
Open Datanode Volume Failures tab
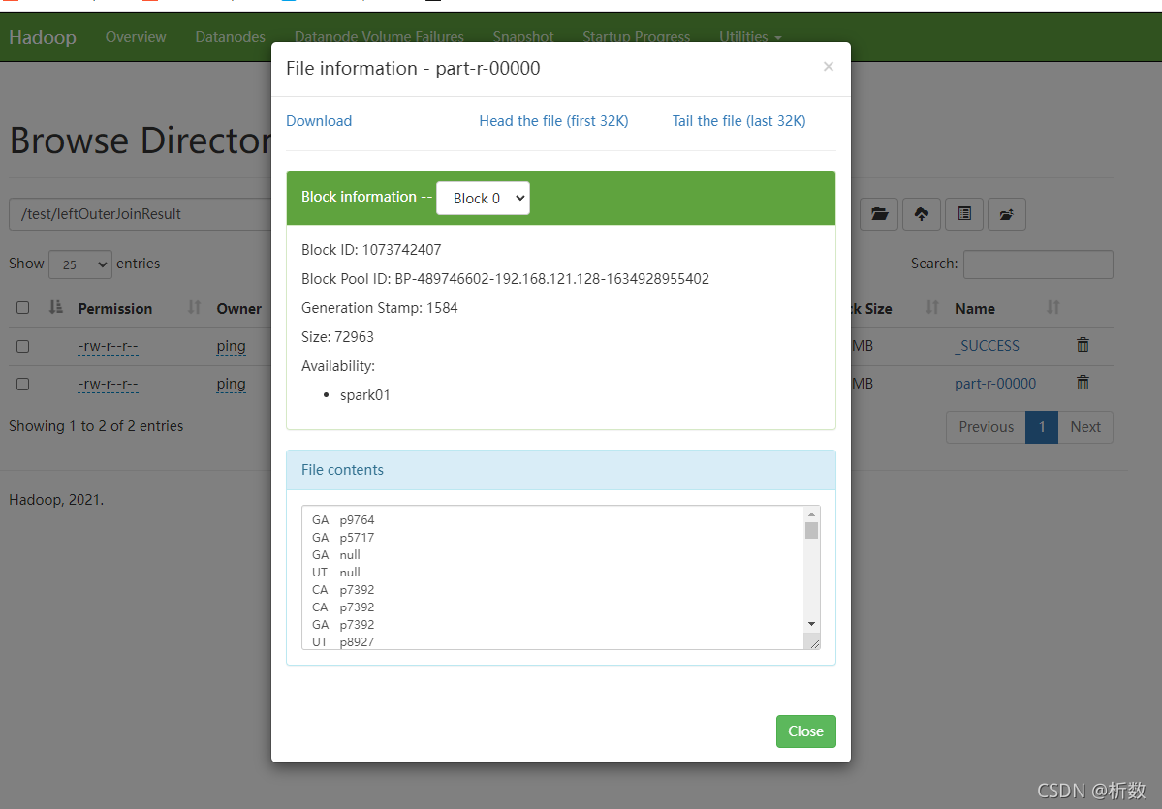[x=379, y=36]
